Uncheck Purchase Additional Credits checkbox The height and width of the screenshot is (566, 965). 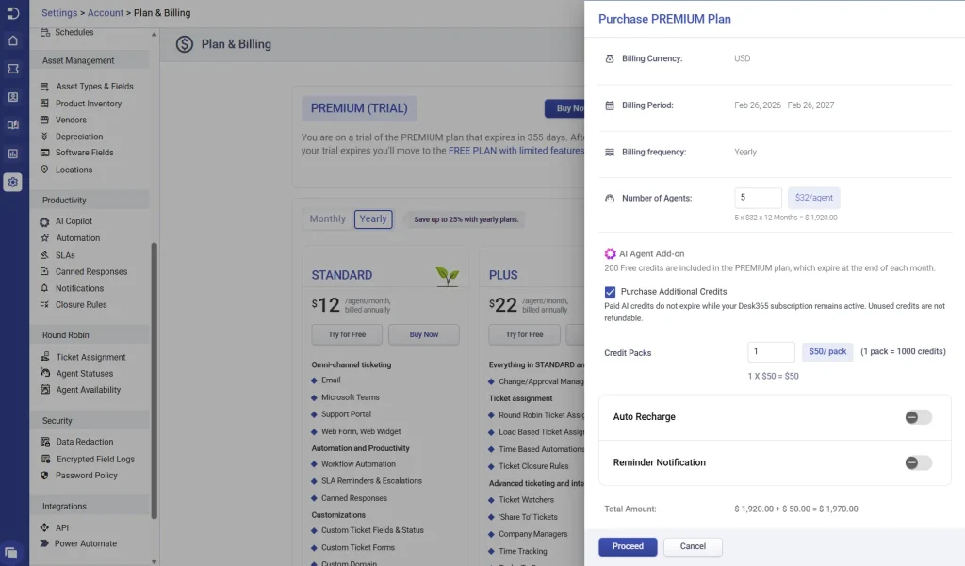pyautogui.click(x=611, y=292)
